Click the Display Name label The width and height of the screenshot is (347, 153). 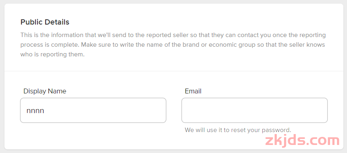tap(45, 91)
